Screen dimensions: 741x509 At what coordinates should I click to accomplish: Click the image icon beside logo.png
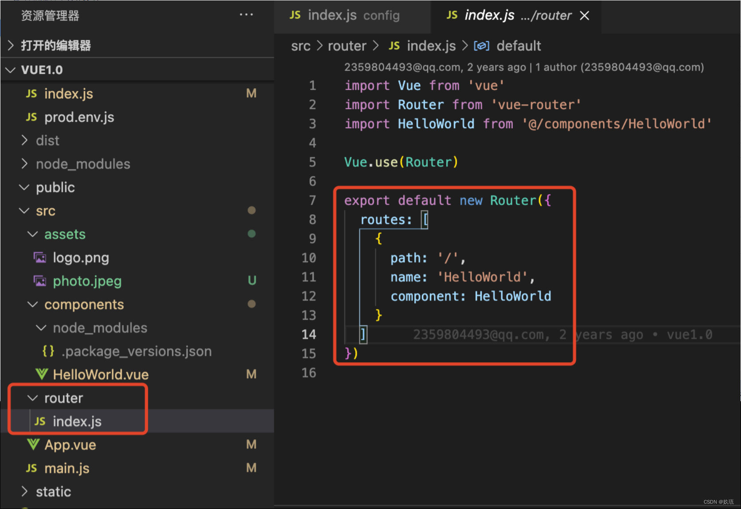pyautogui.click(x=40, y=258)
